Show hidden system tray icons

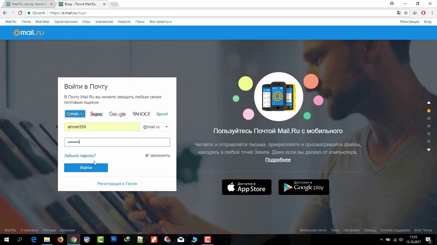click(381, 240)
